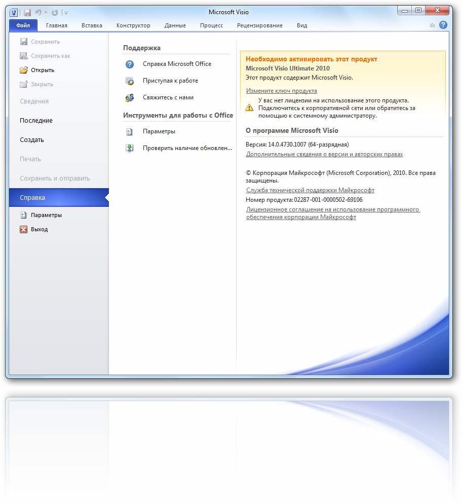462x504 pixels.
Task: Close the Microsoft Visio window
Action: pyautogui.click(x=437, y=11)
